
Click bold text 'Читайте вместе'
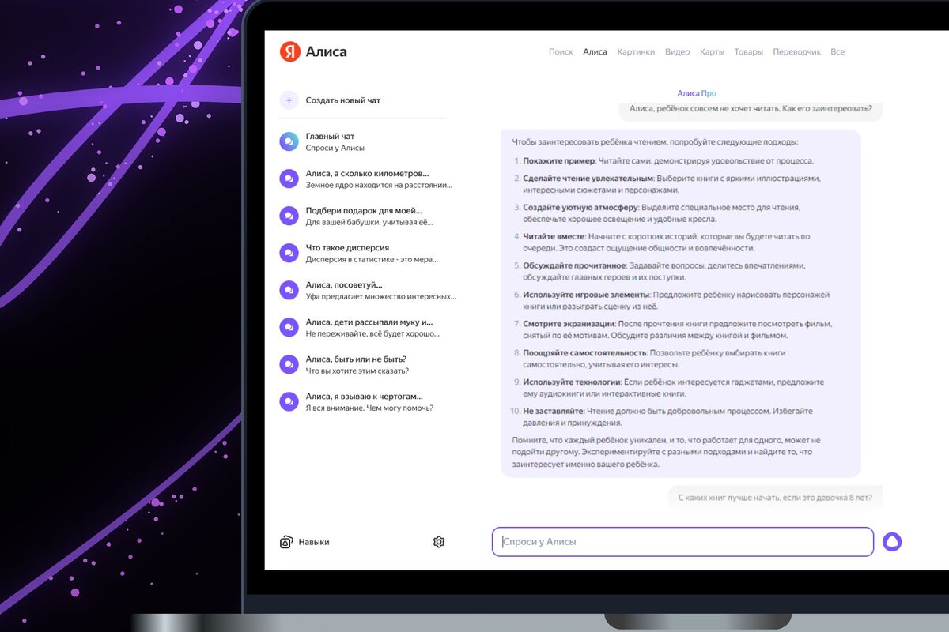[554, 236]
